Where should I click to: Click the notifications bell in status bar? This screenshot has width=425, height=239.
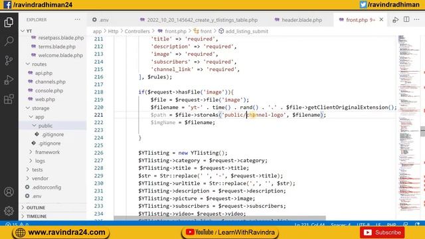click(x=417, y=224)
